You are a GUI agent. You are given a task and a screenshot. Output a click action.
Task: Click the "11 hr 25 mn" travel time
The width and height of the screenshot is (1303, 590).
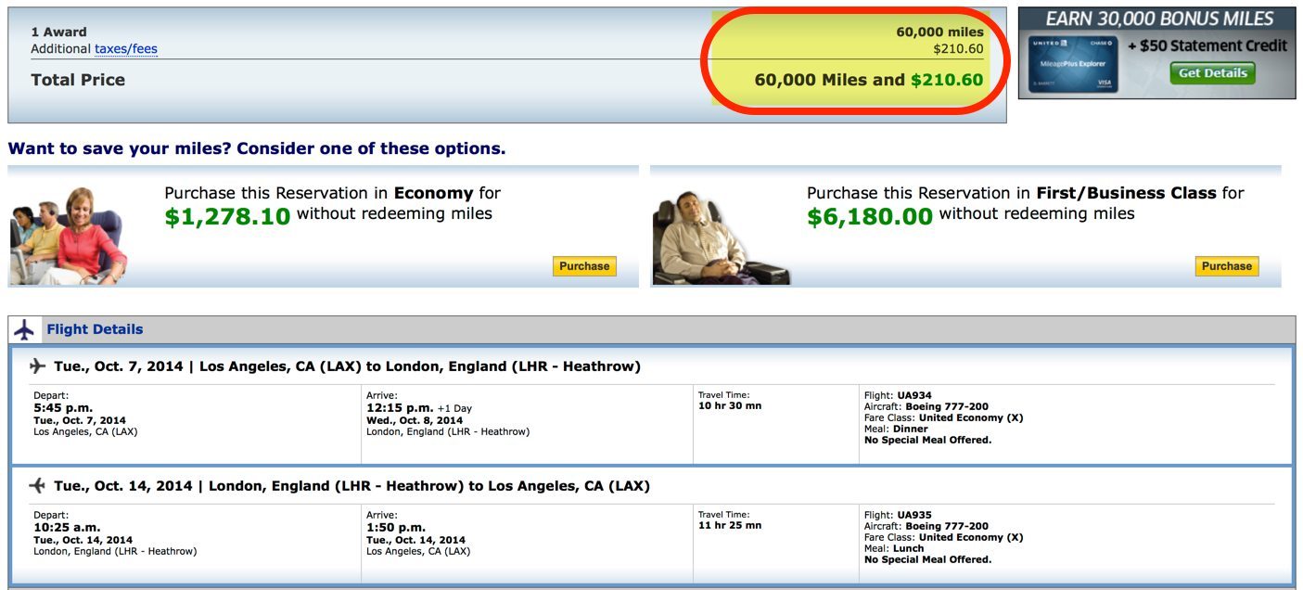point(730,526)
